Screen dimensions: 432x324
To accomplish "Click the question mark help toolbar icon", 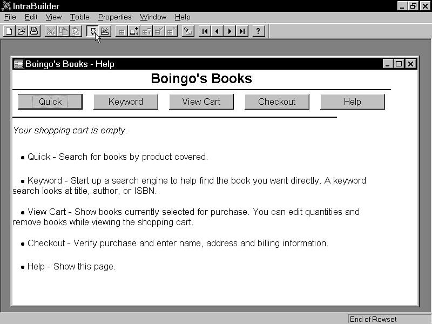I will 259,31.
